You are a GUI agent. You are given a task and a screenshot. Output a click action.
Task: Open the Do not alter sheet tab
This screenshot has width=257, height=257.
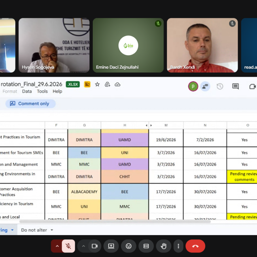click(34, 230)
